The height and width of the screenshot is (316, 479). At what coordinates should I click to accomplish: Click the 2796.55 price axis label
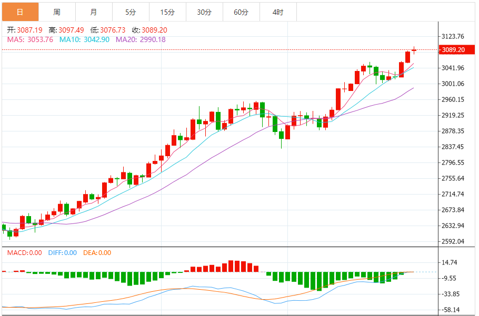click(453, 162)
